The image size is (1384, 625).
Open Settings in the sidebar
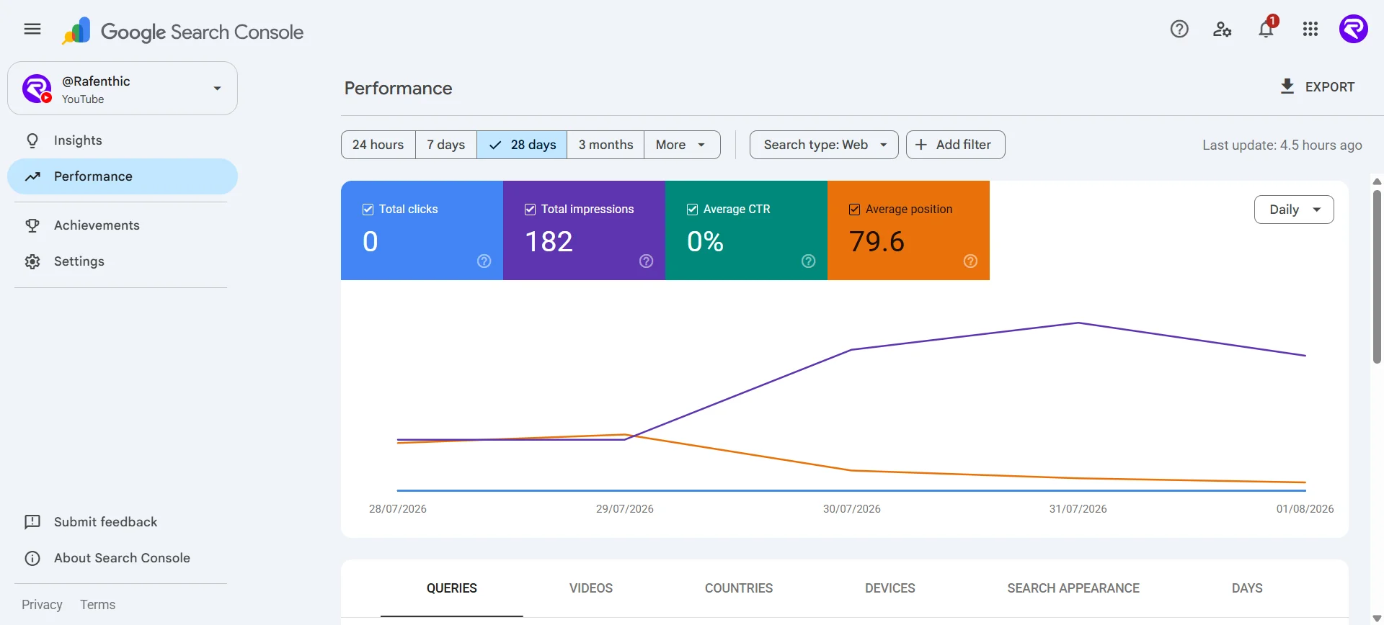123,261
